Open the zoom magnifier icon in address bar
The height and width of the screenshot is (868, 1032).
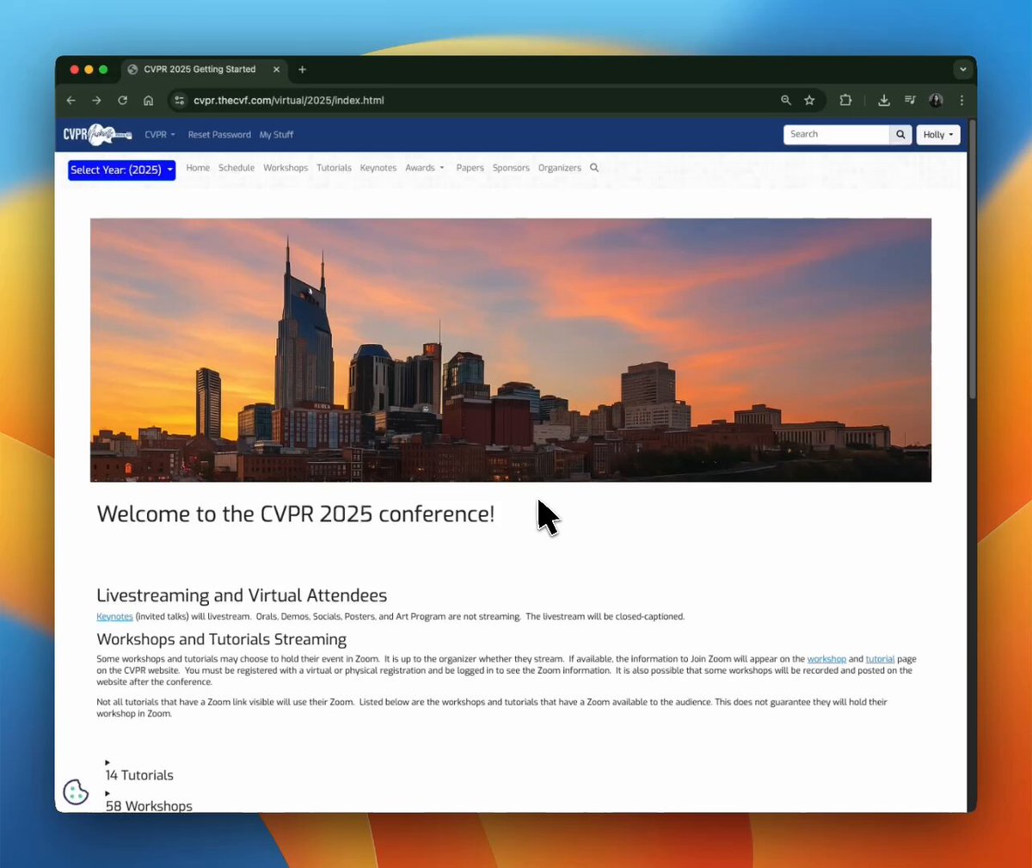tap(786, 101)
